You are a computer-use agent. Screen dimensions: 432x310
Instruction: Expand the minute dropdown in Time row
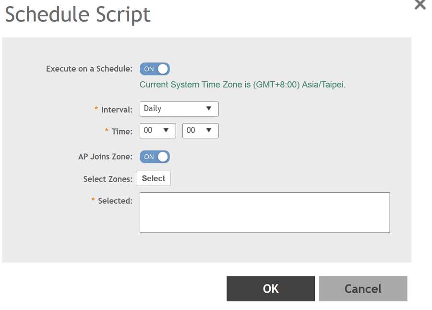[200, 131]
